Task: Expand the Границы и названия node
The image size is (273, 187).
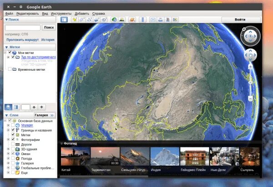Action: tap(8, 130)
